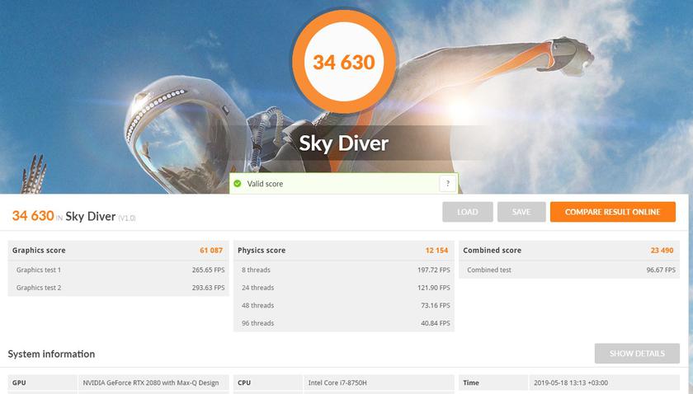
Task: Open the question mark help button
Action: click(447, 184)
